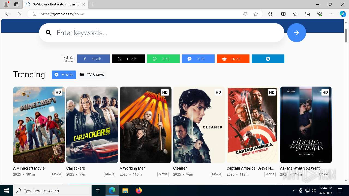Open Captain America Brave New World poster

pos(252,125)
